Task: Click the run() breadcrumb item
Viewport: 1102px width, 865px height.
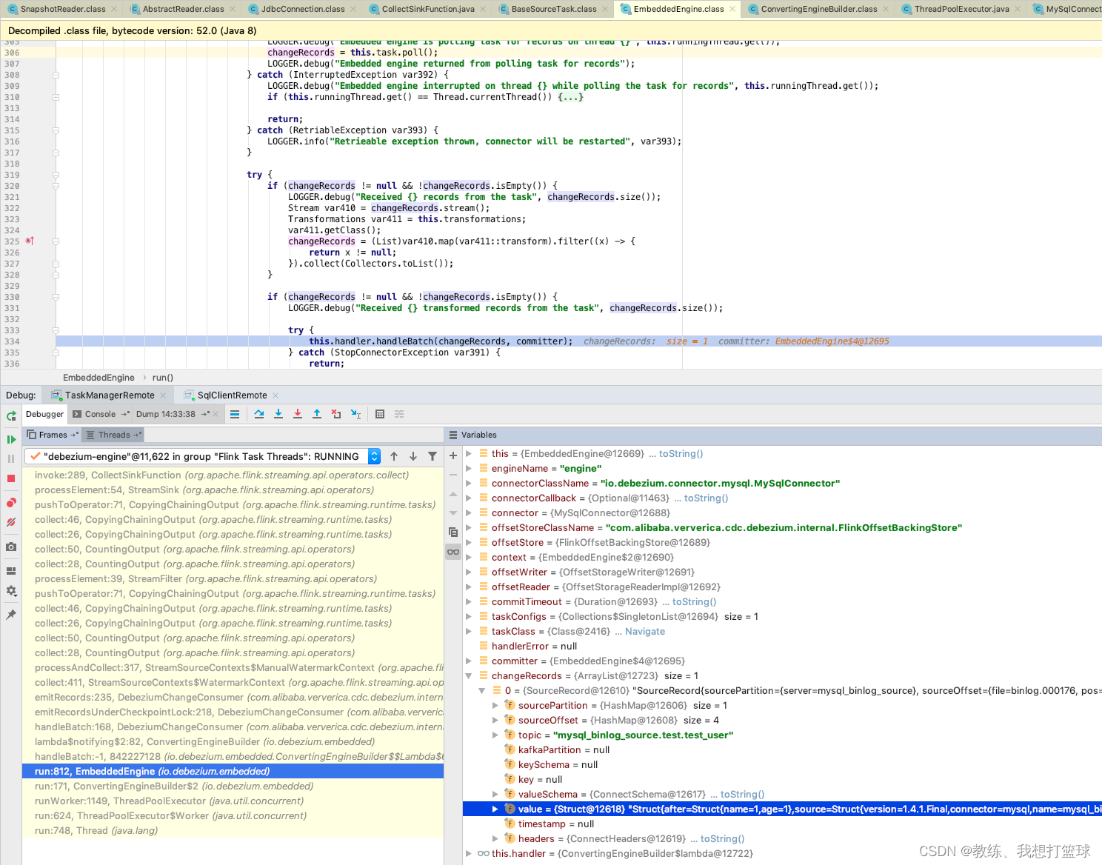Action: click(x=162, y=377)
